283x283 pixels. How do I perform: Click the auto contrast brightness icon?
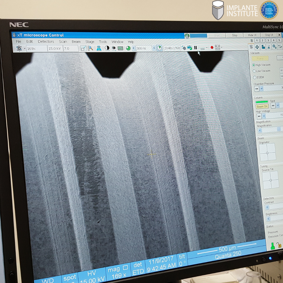click(x=107, y=48)
